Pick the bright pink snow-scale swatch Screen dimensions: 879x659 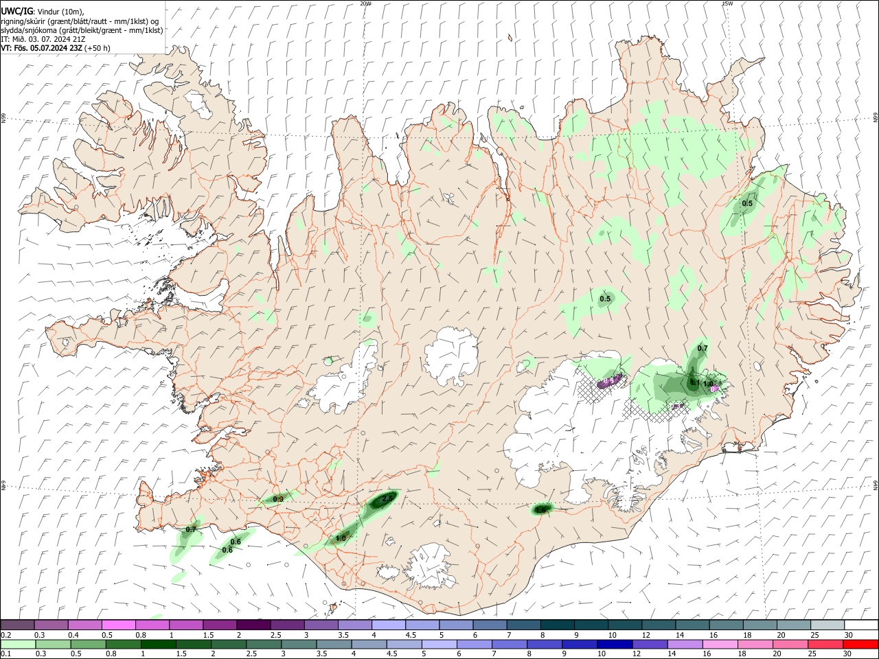click(x=118, y=625)
